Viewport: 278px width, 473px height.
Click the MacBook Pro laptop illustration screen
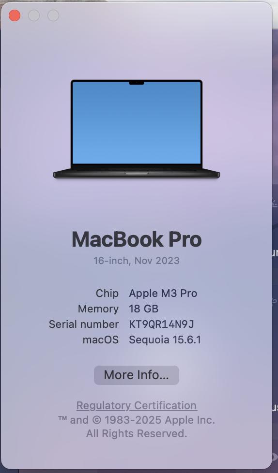pyautogui.click(x=137, y=123)
